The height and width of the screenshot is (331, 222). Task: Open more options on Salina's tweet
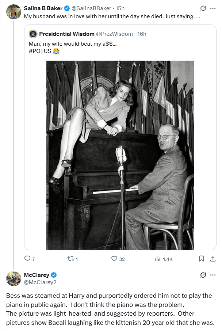pyautogui.click(x=213, y=8)
